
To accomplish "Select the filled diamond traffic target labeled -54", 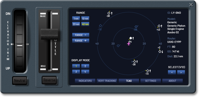I will coord(131,38).
